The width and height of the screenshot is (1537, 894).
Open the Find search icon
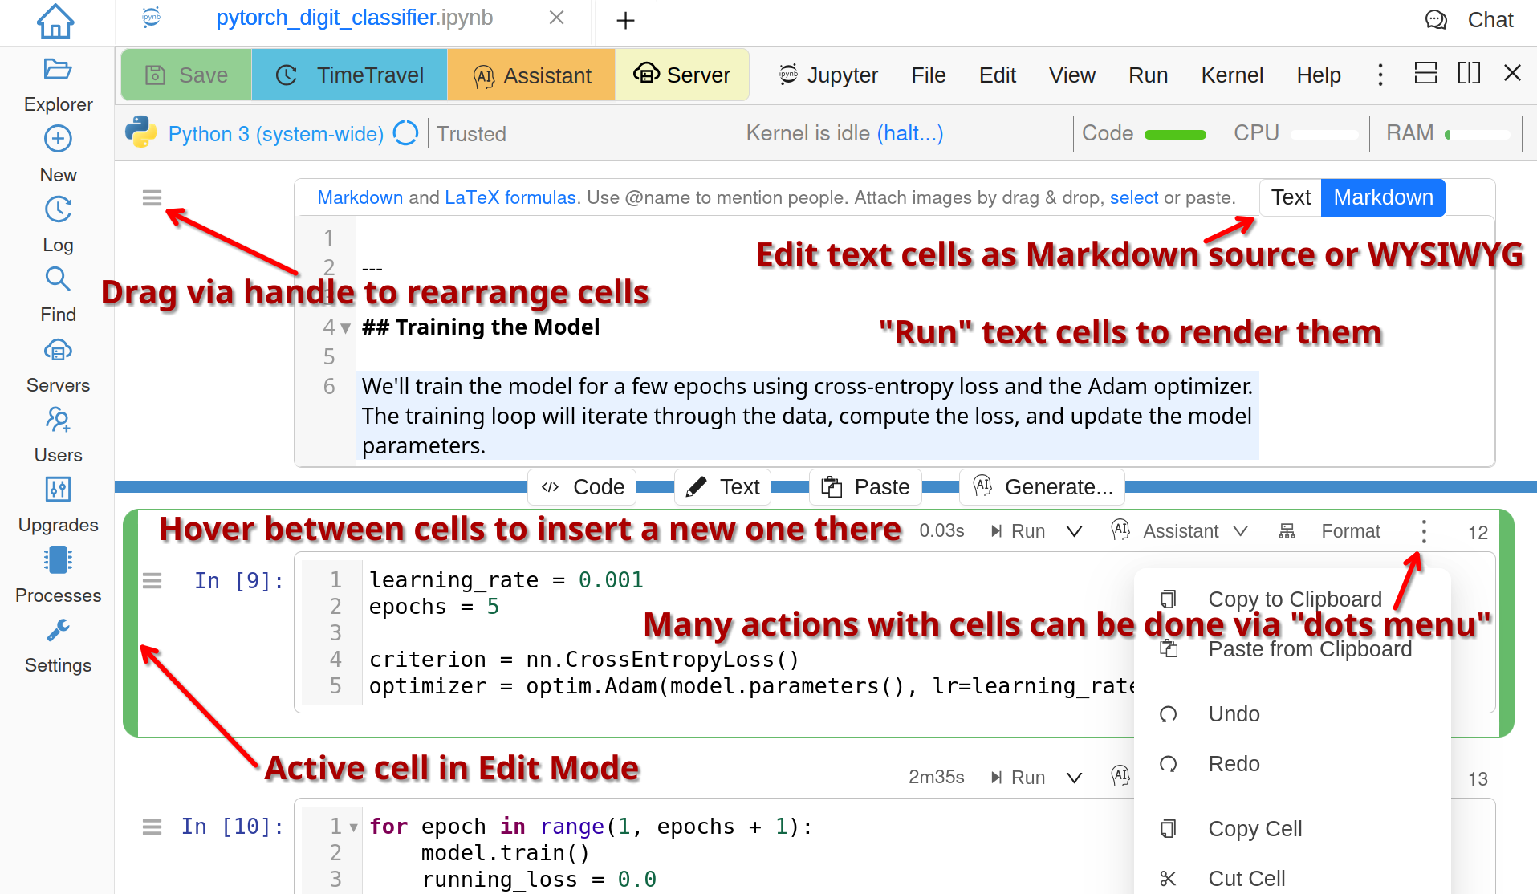click(58, 279)
